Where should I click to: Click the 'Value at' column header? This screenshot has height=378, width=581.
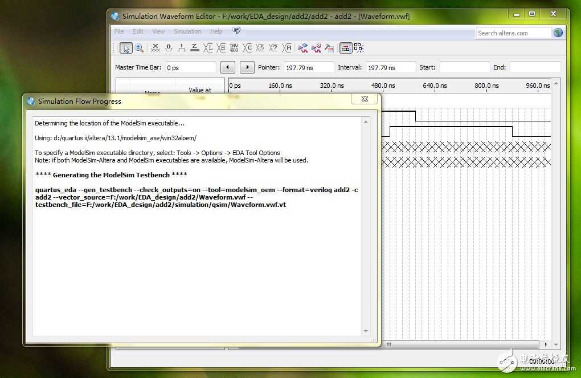pyautogui.click(x=200, y=90)
